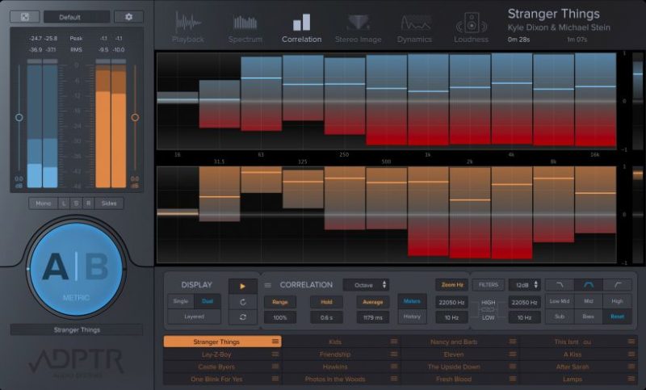Adjust the blue A-channel gain slider
The width and height of the screenshot is (646, 390).
tap(19, 117)
